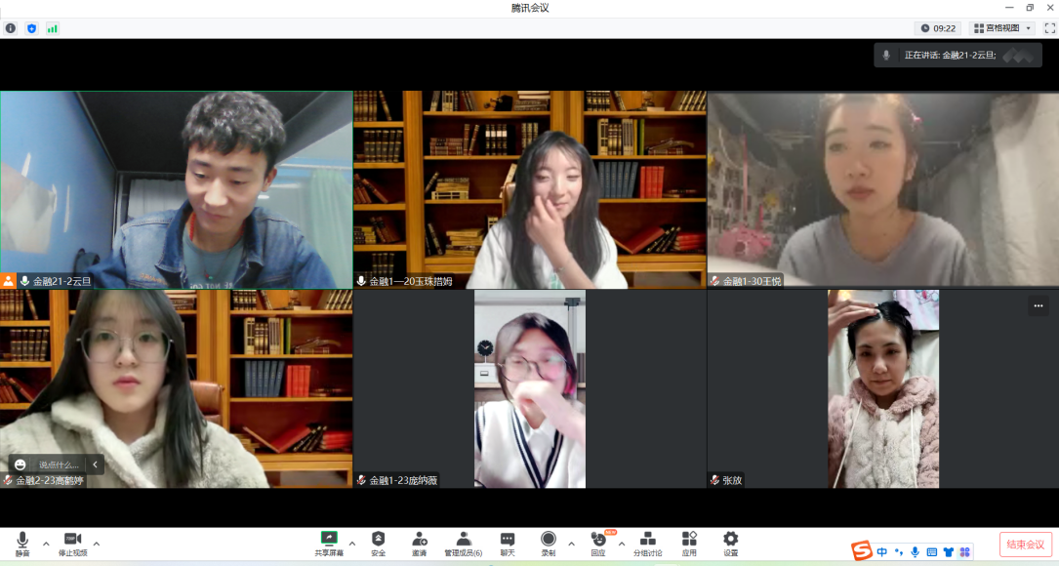Image resolution: width=1059 pixels, height=566 pixels.
Task: Click the red 结束会议 button
Action: pos(1026,545)
